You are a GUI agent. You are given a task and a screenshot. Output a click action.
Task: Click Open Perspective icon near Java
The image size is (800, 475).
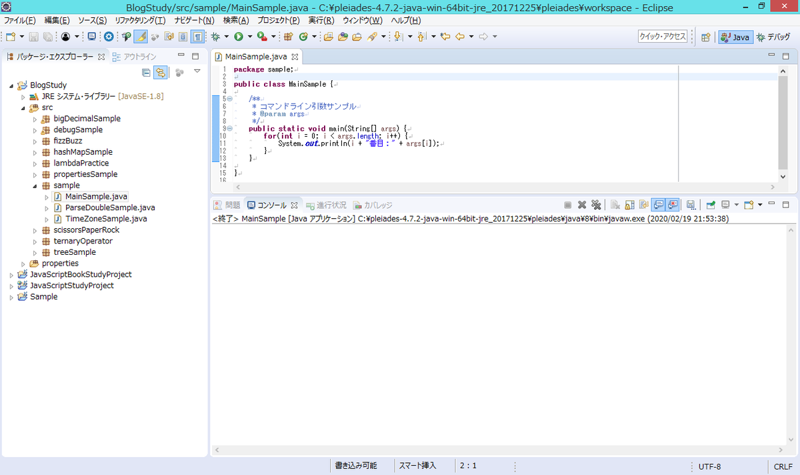click(x=705, y=37)
